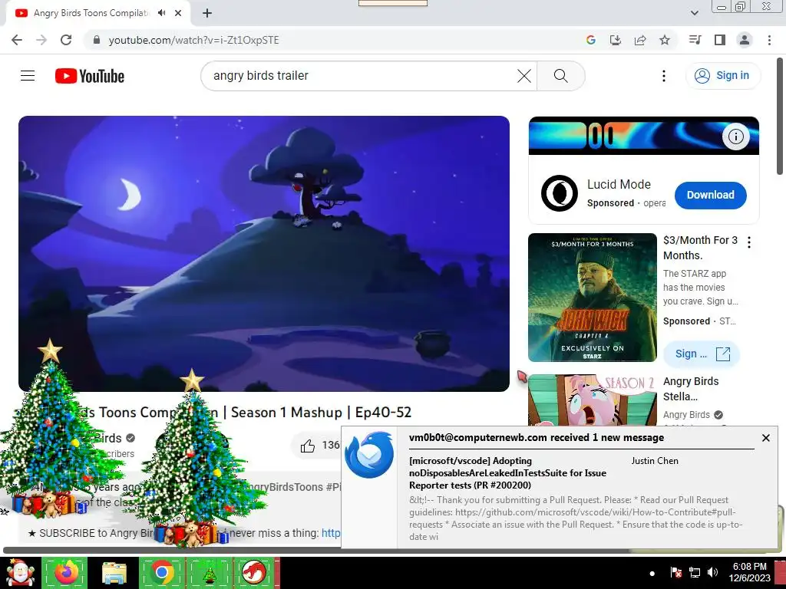
Task: Open Christmas tree app in taskbar
Action: click(x=210, y=574)
